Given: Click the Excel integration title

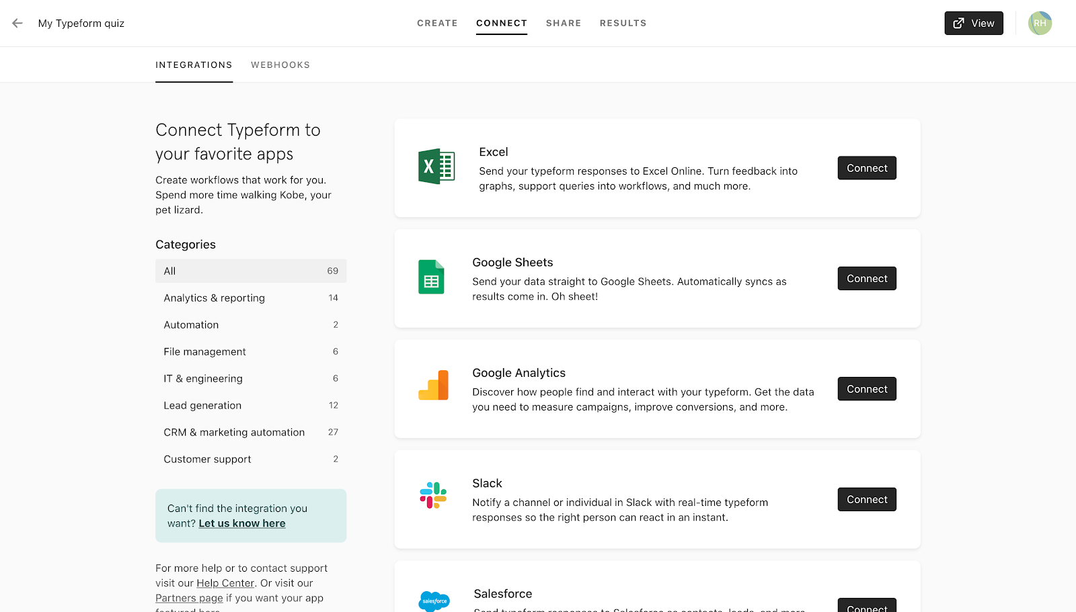Looking at the screenshot, I should [494, 152].
